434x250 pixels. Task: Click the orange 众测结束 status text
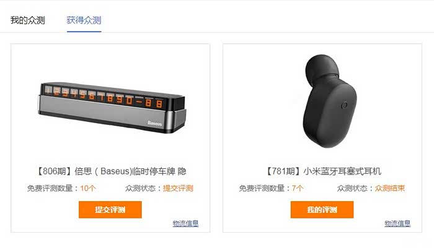390,188
